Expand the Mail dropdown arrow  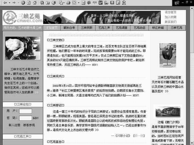click(x=64, y=3)
